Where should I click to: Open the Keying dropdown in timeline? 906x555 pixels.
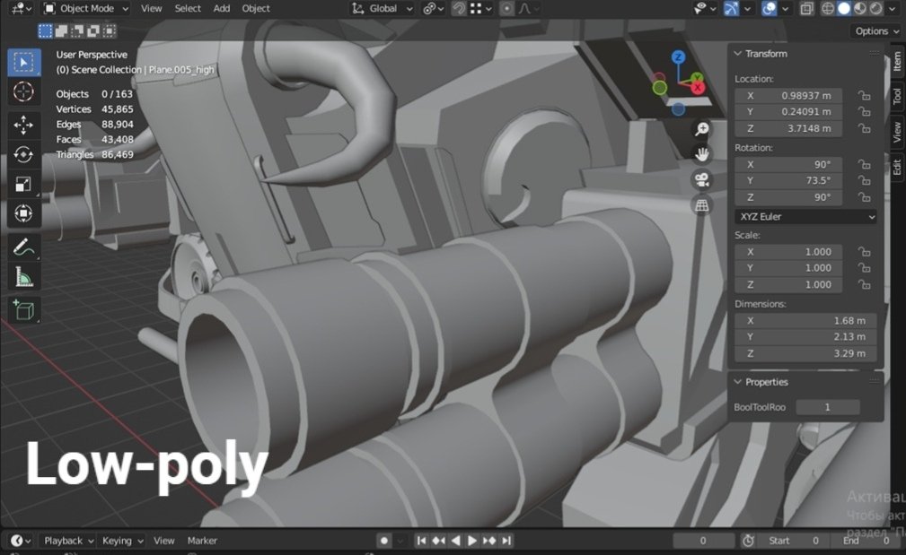(x=122, y=541)
